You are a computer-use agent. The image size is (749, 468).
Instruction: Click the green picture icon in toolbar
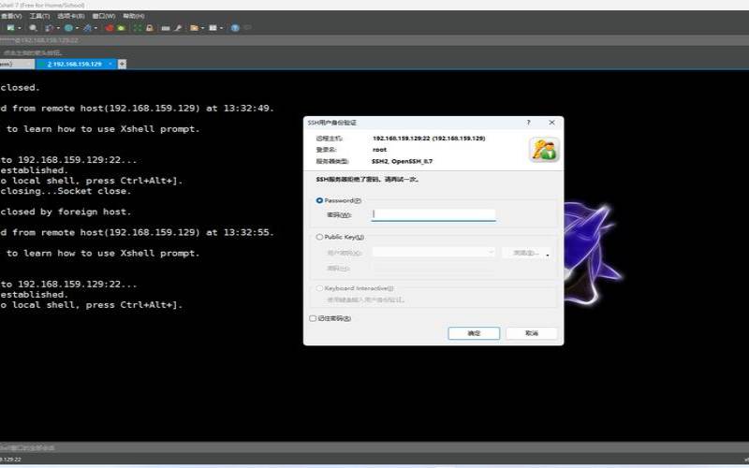point(10,28)
